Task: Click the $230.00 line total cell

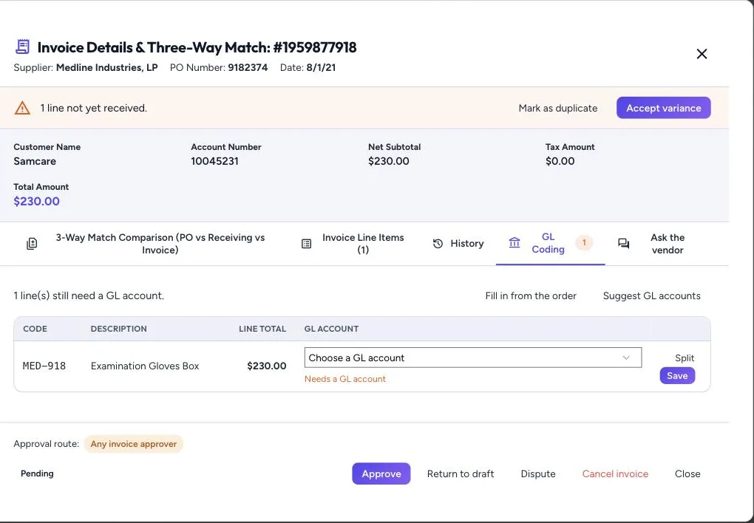Action: point(266,366)
